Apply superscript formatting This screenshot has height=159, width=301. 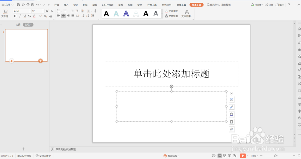point(41,16)
